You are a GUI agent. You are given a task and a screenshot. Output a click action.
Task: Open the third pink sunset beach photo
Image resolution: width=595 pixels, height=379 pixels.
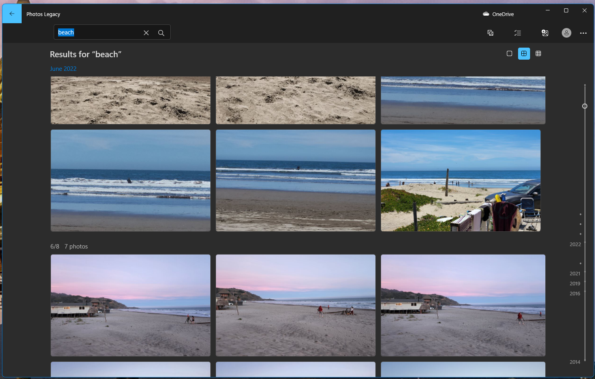(463, 305)
